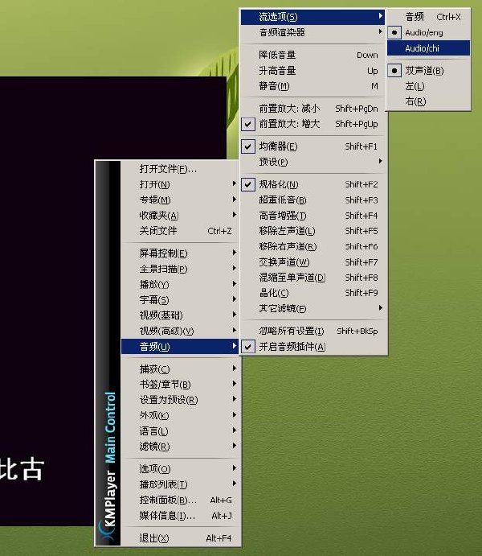Select the Audio/chi audio stream

(428, 48)
